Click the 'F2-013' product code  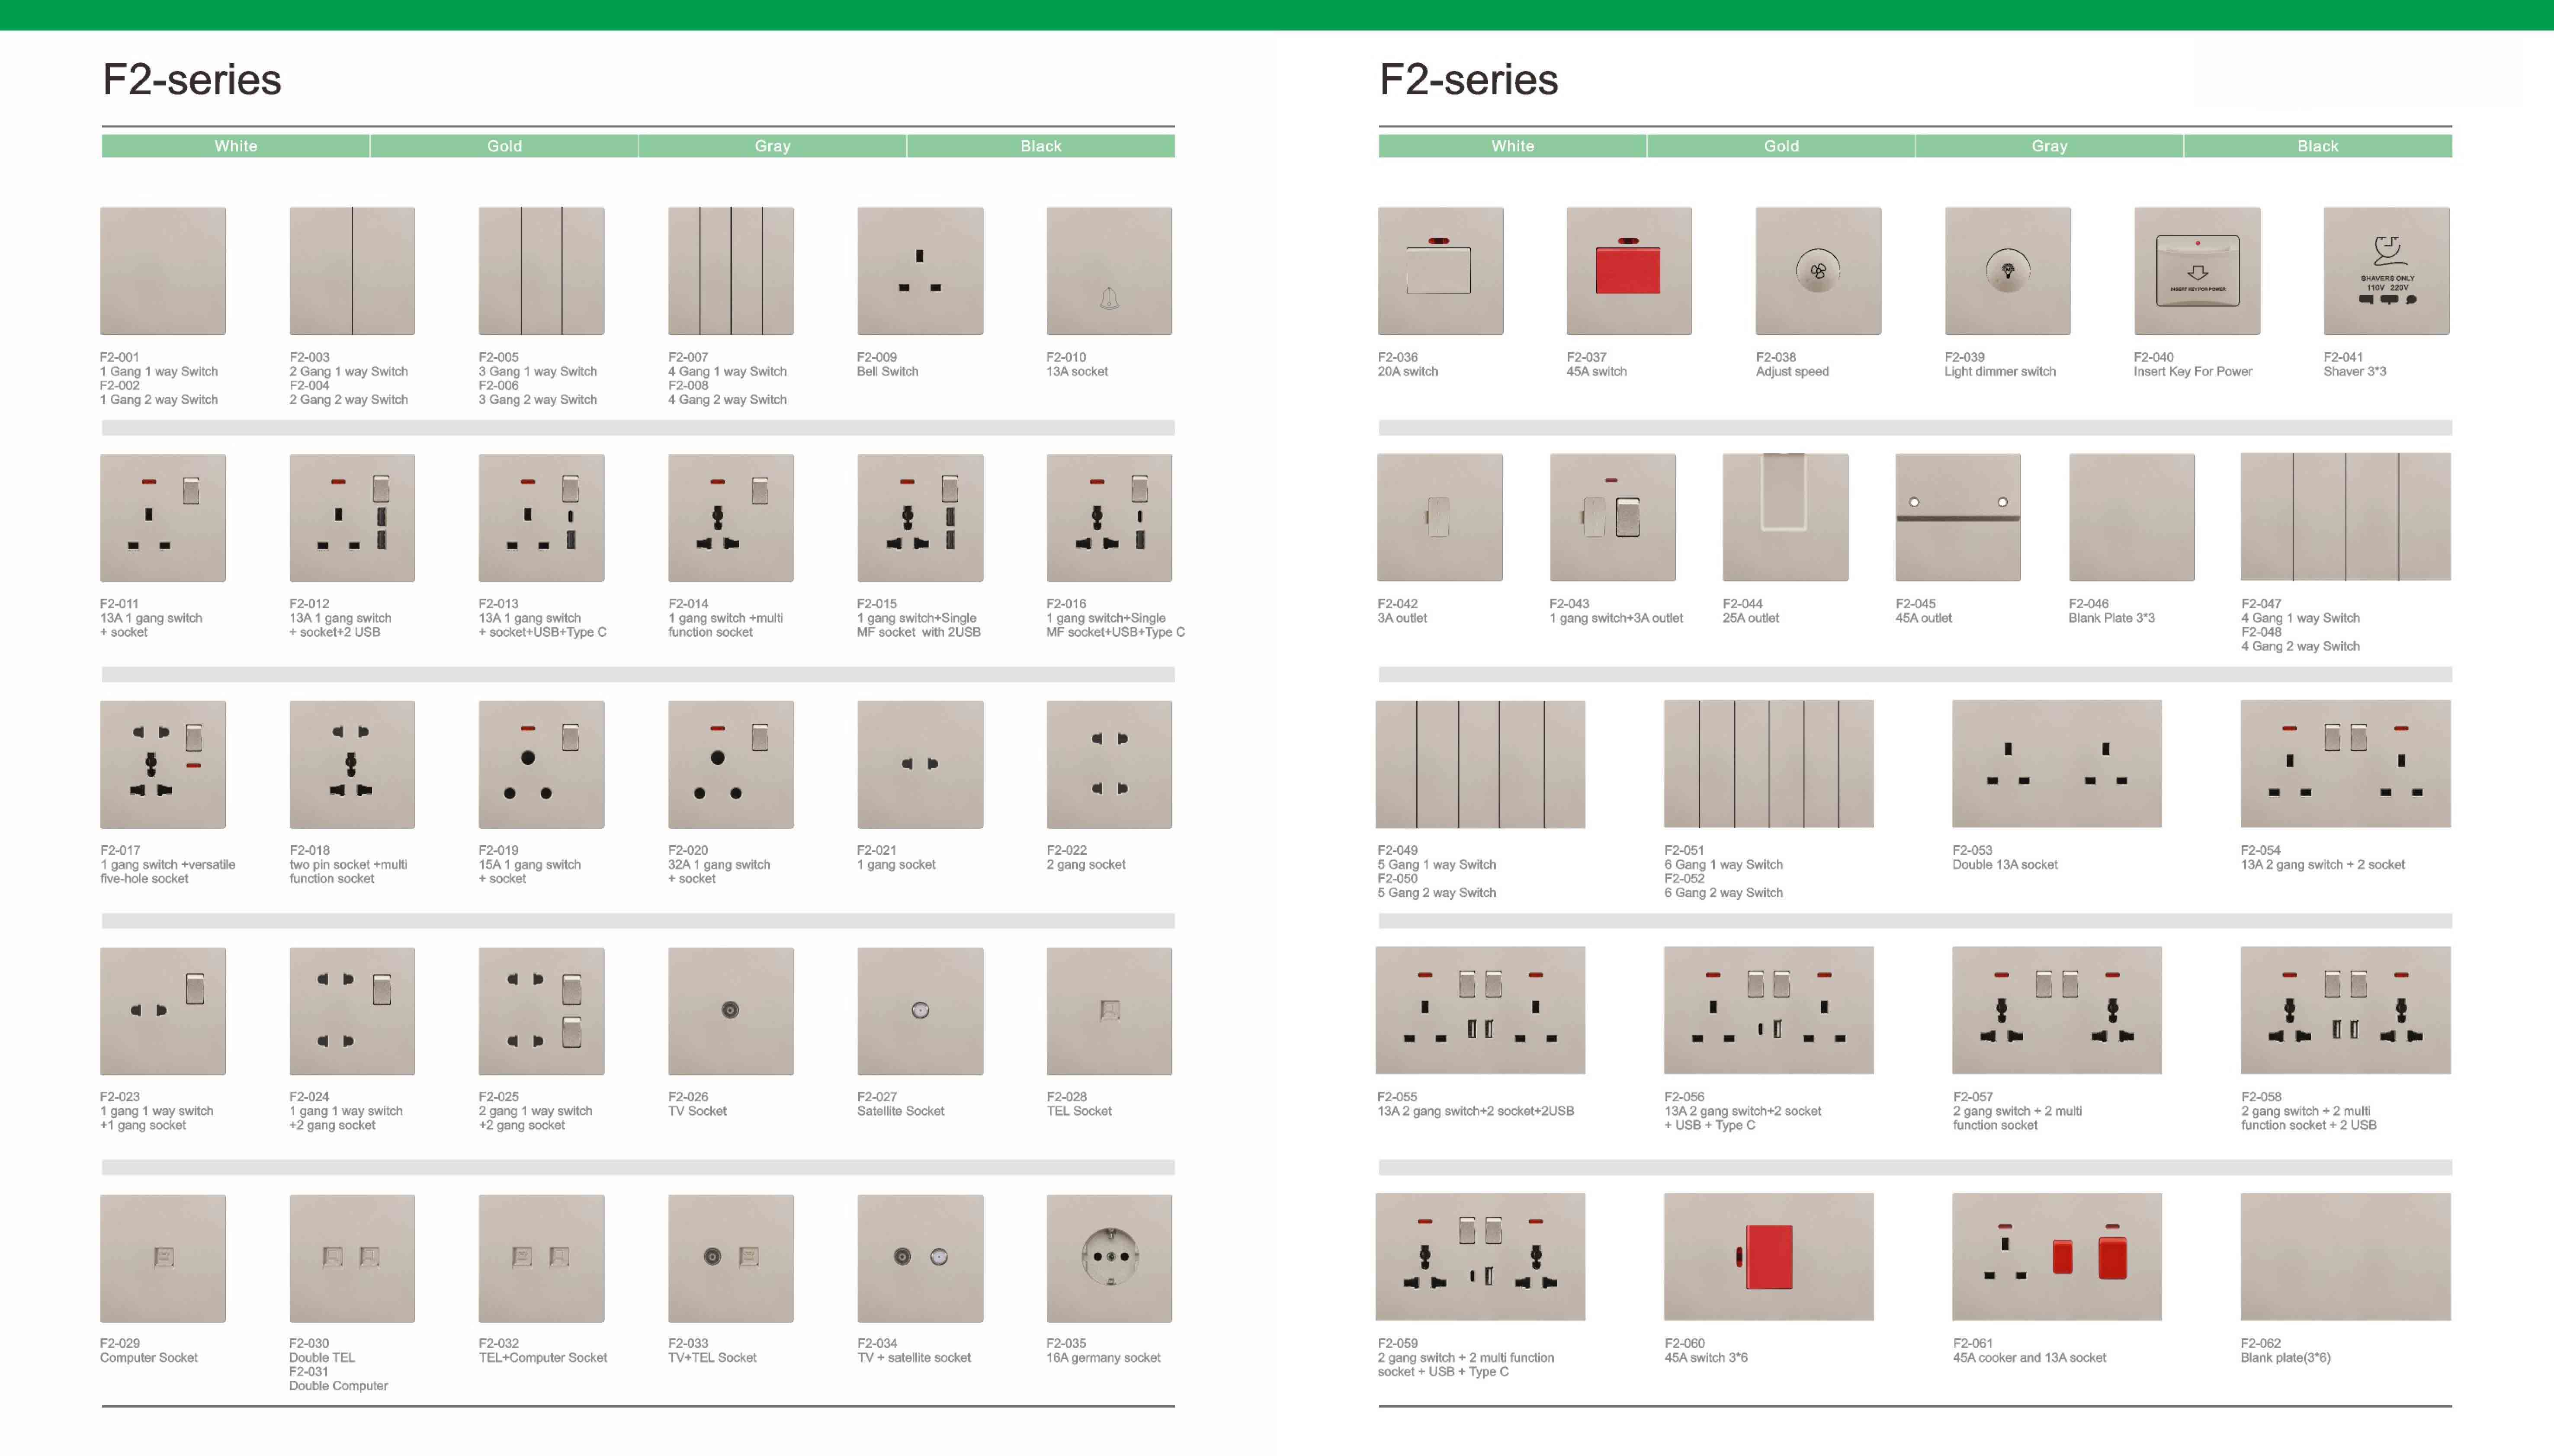[498, 604]
